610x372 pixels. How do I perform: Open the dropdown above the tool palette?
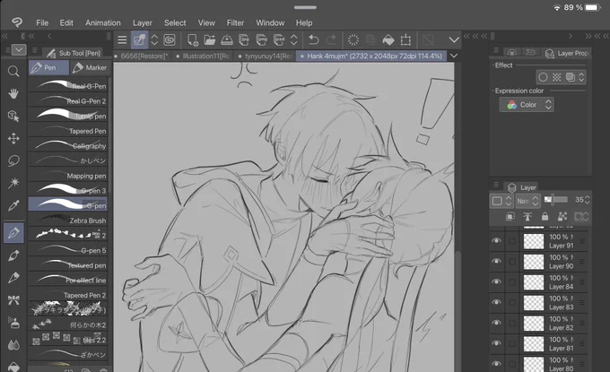(x=19, y=50)
